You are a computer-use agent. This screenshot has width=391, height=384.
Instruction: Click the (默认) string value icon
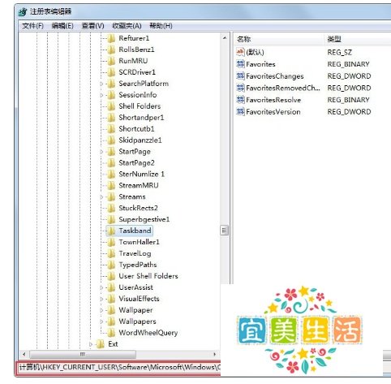click(x=240, y=52)
